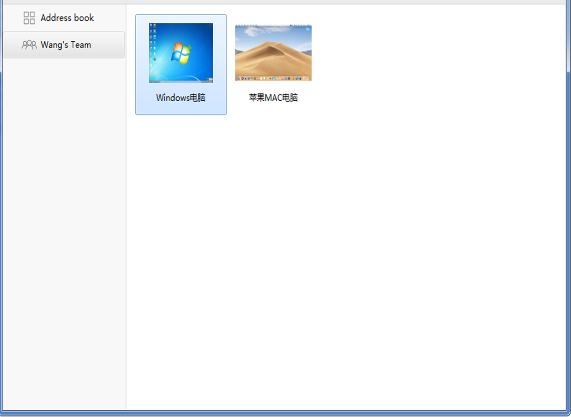Click the gray header strip above the list
571x417 pixels.
[287, 2]
